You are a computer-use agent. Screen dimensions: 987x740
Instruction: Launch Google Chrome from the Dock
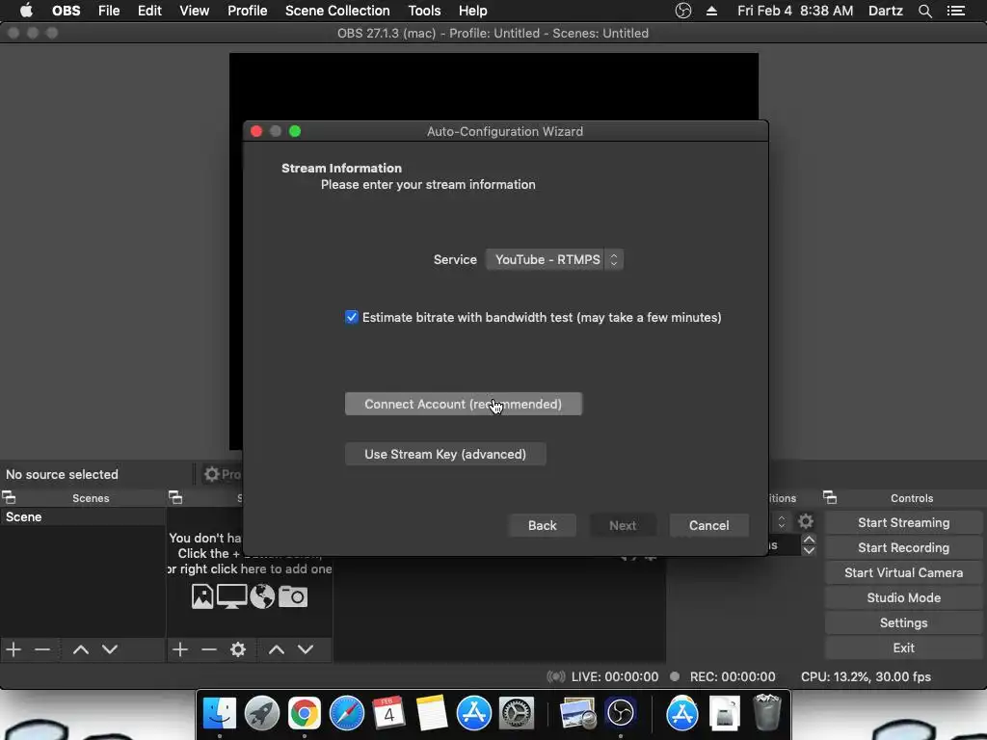coord(304,714)
